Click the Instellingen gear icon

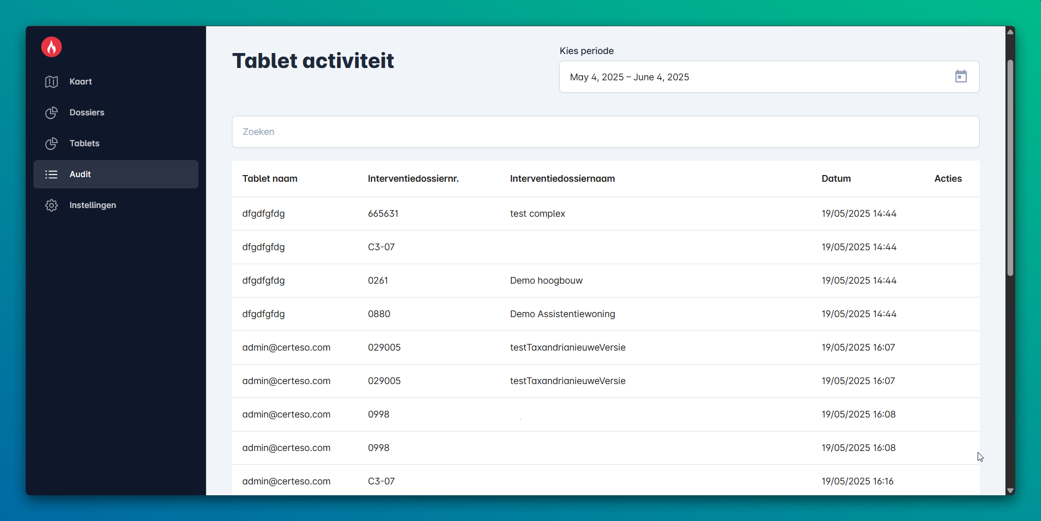click(x=52, y=205)
